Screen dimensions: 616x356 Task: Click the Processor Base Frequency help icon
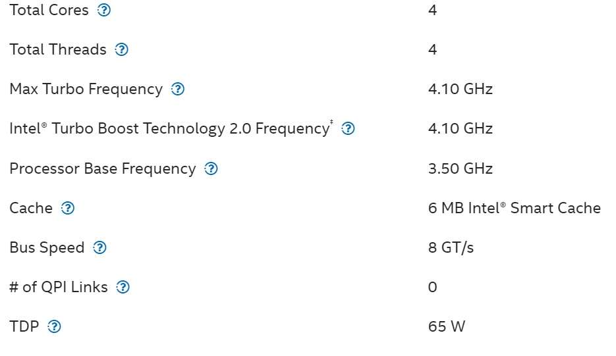point(211,169)
